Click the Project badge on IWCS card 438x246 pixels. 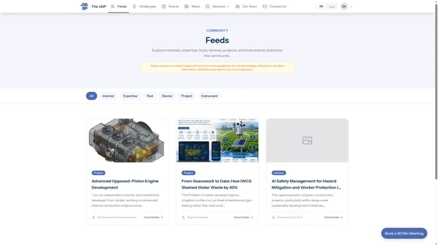[x=188, y=173]
